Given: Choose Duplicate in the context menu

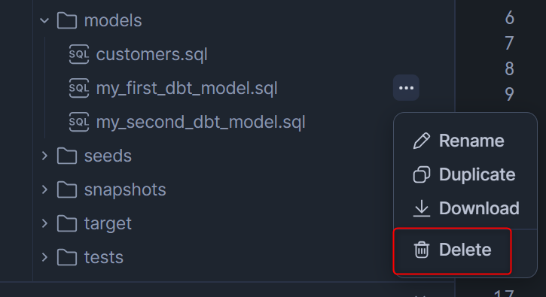Looking at the screenshot, I should pos(465,174).
